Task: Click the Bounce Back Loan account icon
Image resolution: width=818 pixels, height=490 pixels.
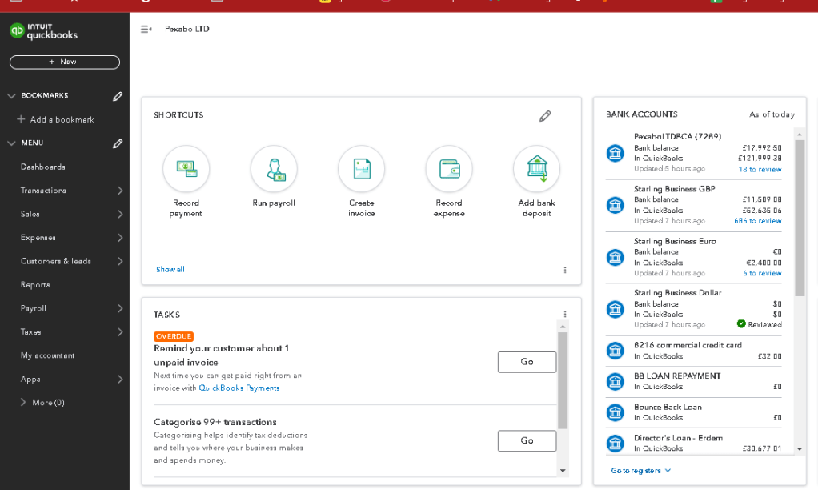Action: tap(615, 412)
